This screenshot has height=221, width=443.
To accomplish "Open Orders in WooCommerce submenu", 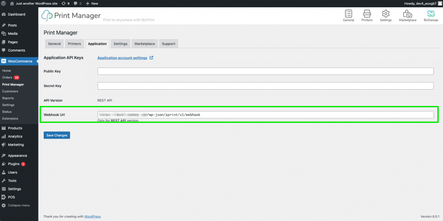I will 7,78.
